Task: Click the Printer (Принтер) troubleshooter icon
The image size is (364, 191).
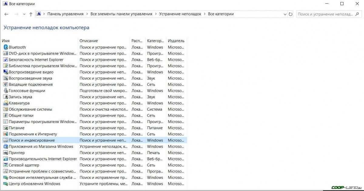Action: [x=5, y=153]
